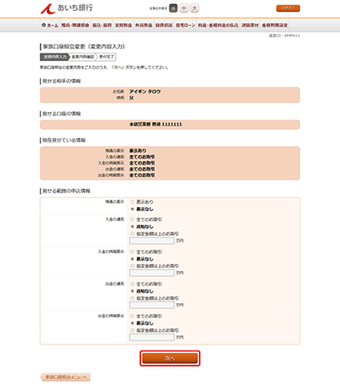Click the 万円 amount field for 入金の通知
This screenshot has width=340, height=392.
pos(152,241)
